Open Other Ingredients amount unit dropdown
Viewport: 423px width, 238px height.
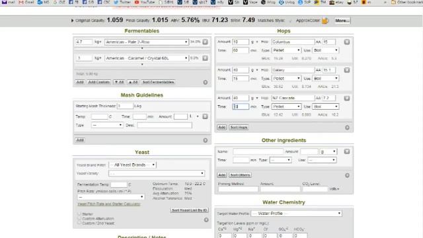point(328,151)
